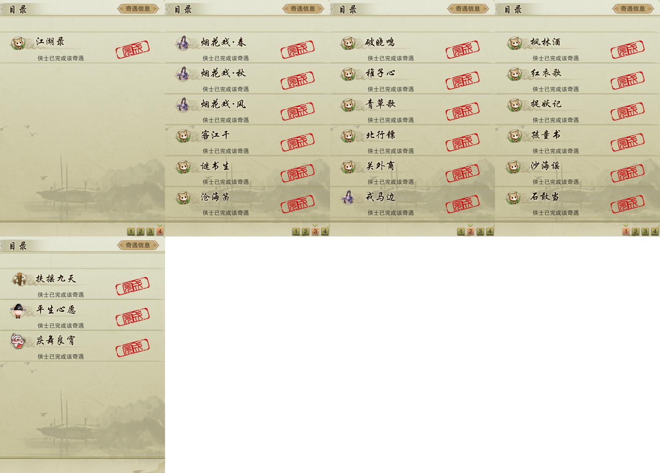Open the 北行镖 adventure entry
This screenshot has height=473, width=660.
pyautogui.click(x=412, y=140)
